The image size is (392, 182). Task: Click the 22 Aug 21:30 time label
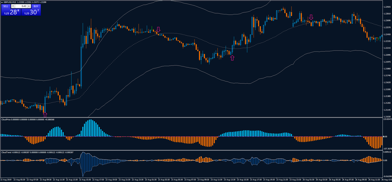pyautogui.click(x=124, y=180)
